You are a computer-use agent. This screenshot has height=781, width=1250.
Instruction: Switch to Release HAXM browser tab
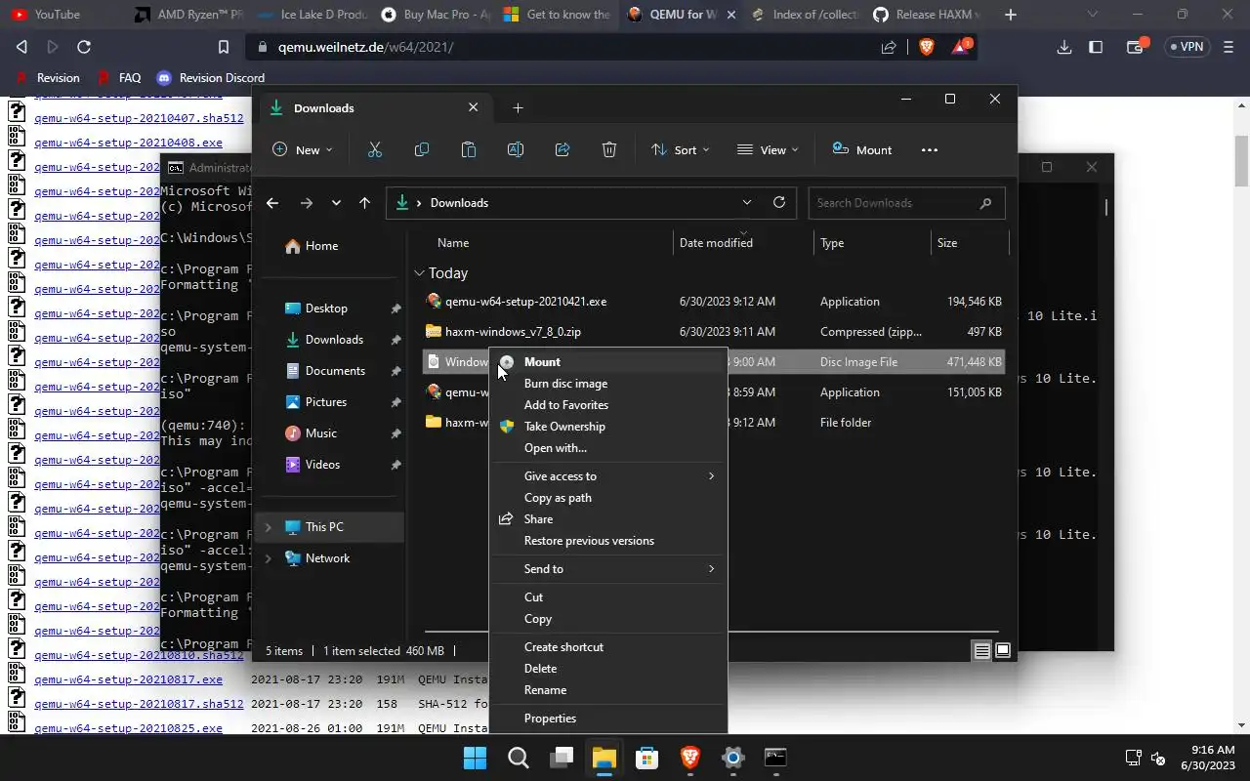pos(928,15)
